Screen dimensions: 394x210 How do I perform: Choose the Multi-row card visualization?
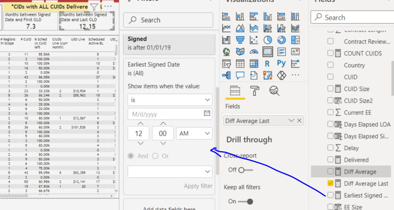282,52
